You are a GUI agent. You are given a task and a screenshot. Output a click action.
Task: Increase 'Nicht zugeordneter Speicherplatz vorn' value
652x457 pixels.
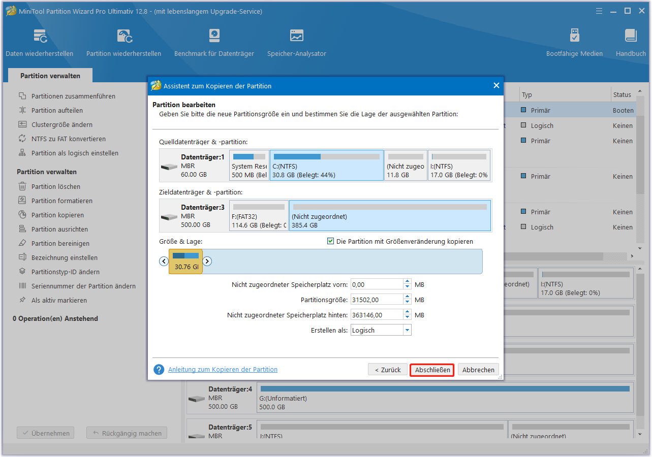(407, 282)
